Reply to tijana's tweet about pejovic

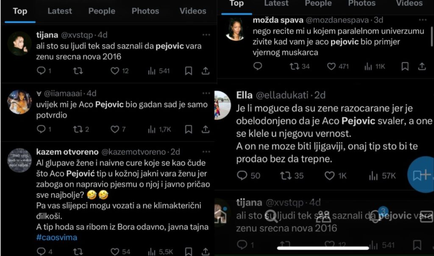click(41, 71)
